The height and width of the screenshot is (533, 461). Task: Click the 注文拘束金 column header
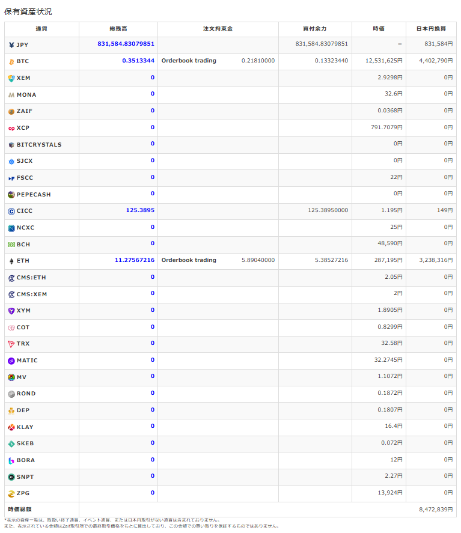(218, 29)
